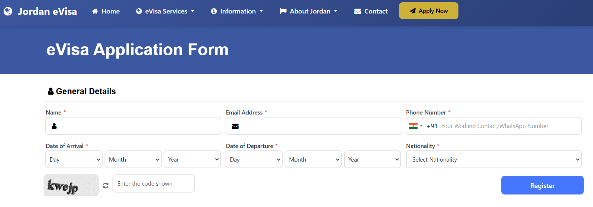The width and height of the screenshot is (593, 207).
Task: Open the Arrival Day dropdown
Action: click(74, 159)
